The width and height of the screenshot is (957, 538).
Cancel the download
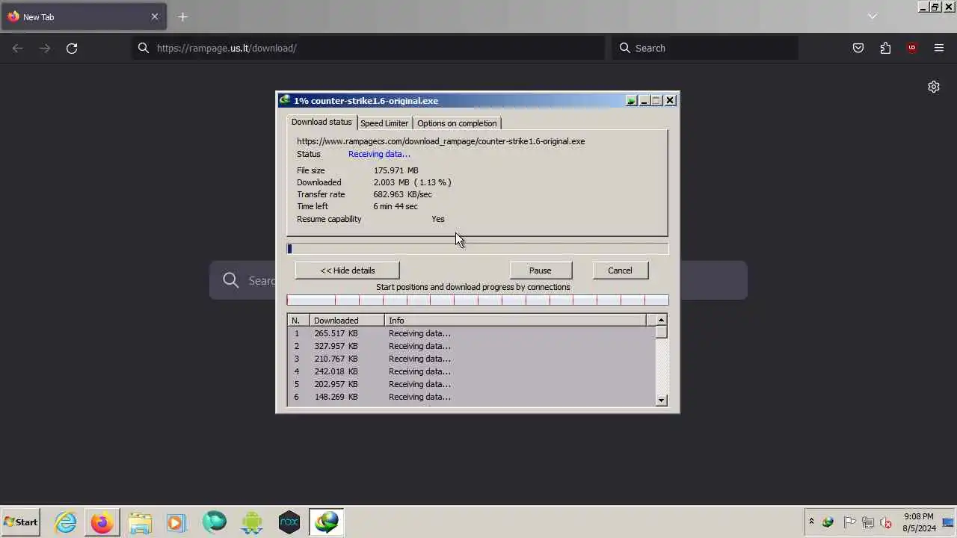[620, 270]
